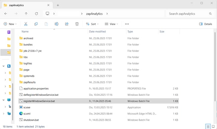Click the This PC monitor icon in address bar
Viewport: 217px width, 129px height.
point(47,14)
